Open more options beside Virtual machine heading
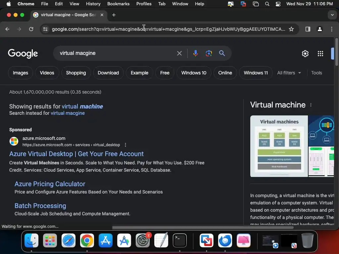This screenshot has height=254, width=339. pyautogui.click(x=311, y=105)
